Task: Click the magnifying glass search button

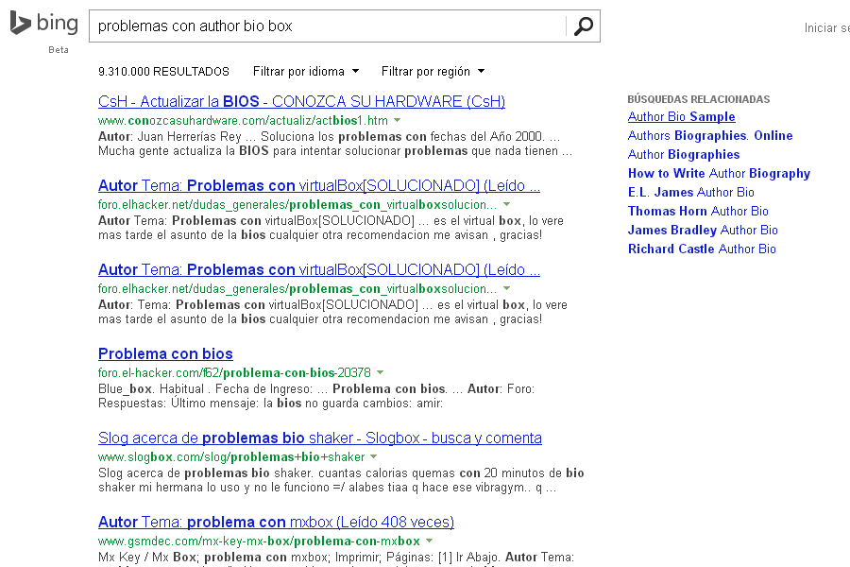Action: pyautogui.click(x=584, y=26)
